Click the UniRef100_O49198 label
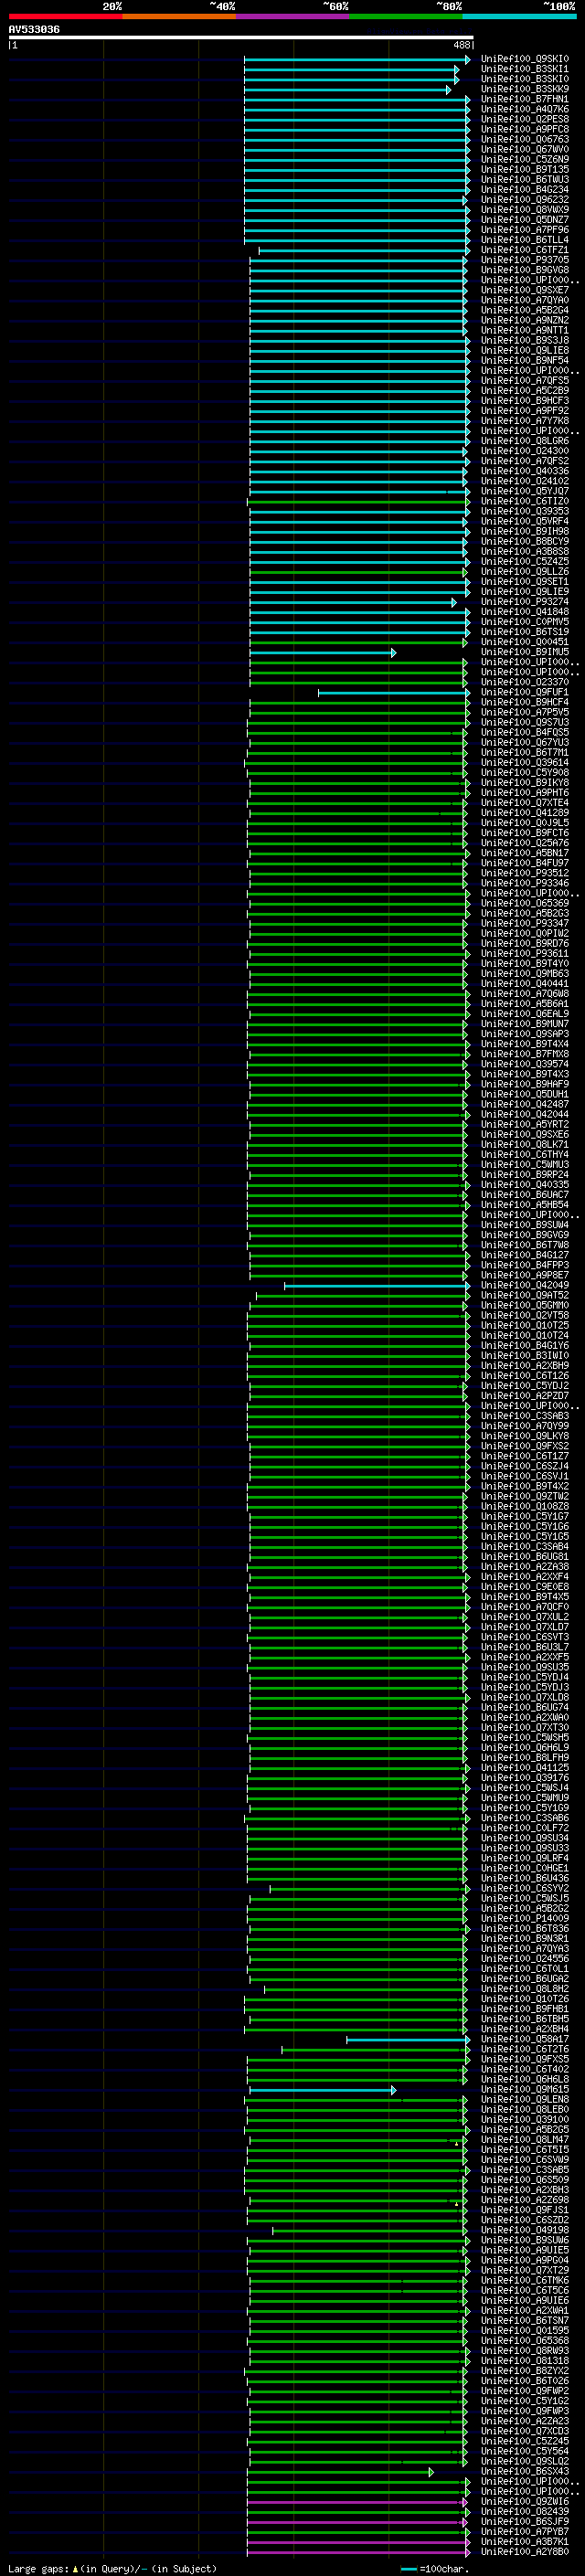This screenshot has height=2576, width=585. point(525,2230)
